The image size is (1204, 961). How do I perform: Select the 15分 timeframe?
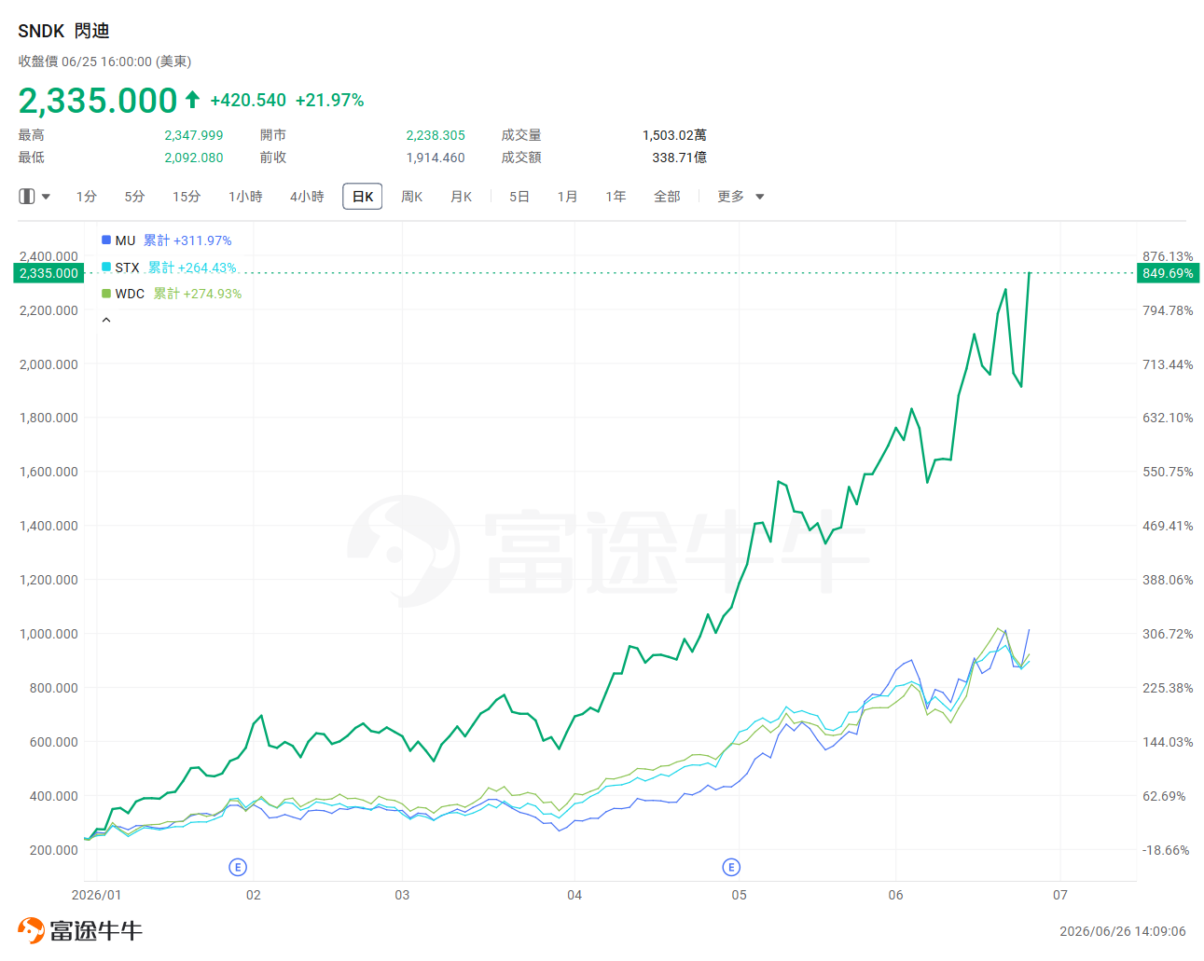187,197
